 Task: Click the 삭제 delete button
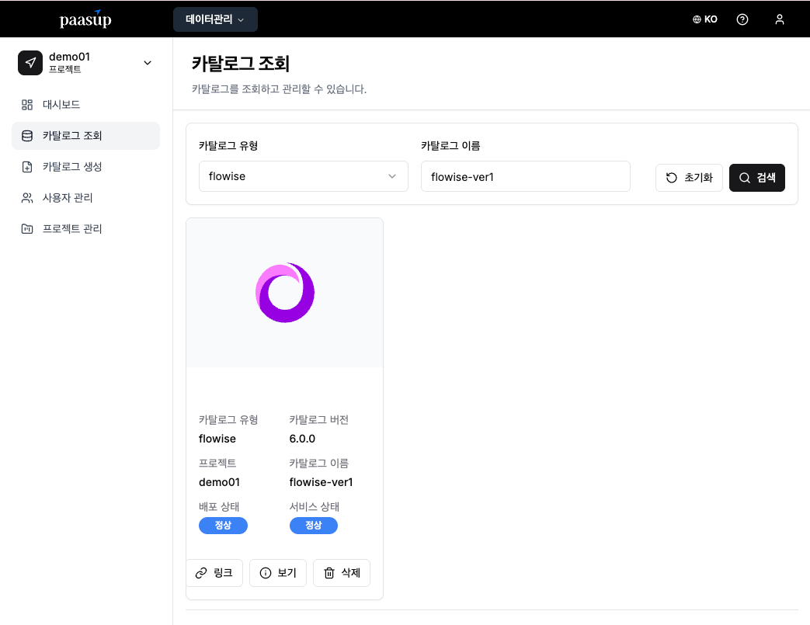342,573
